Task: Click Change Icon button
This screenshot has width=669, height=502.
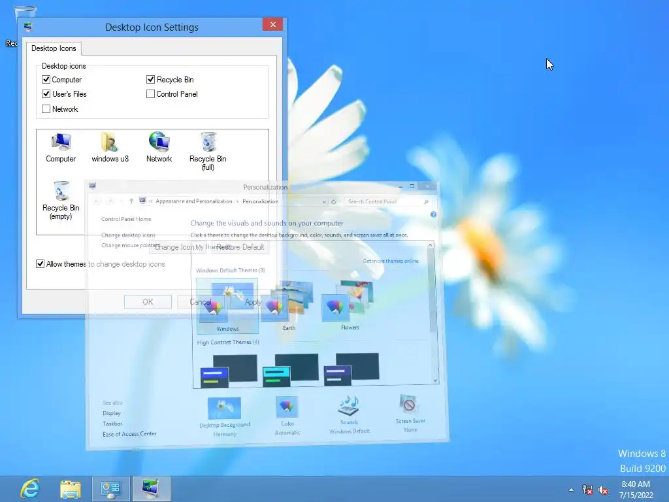Action: 177,247
